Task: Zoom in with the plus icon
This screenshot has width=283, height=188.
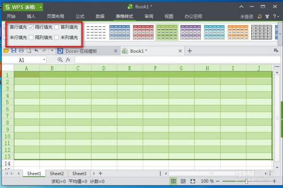Action: [x=275, y=181]
